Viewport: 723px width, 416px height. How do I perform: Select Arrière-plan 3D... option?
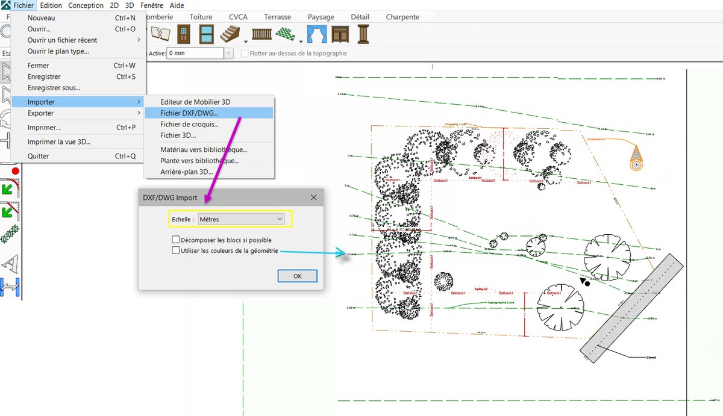point(209,172)
